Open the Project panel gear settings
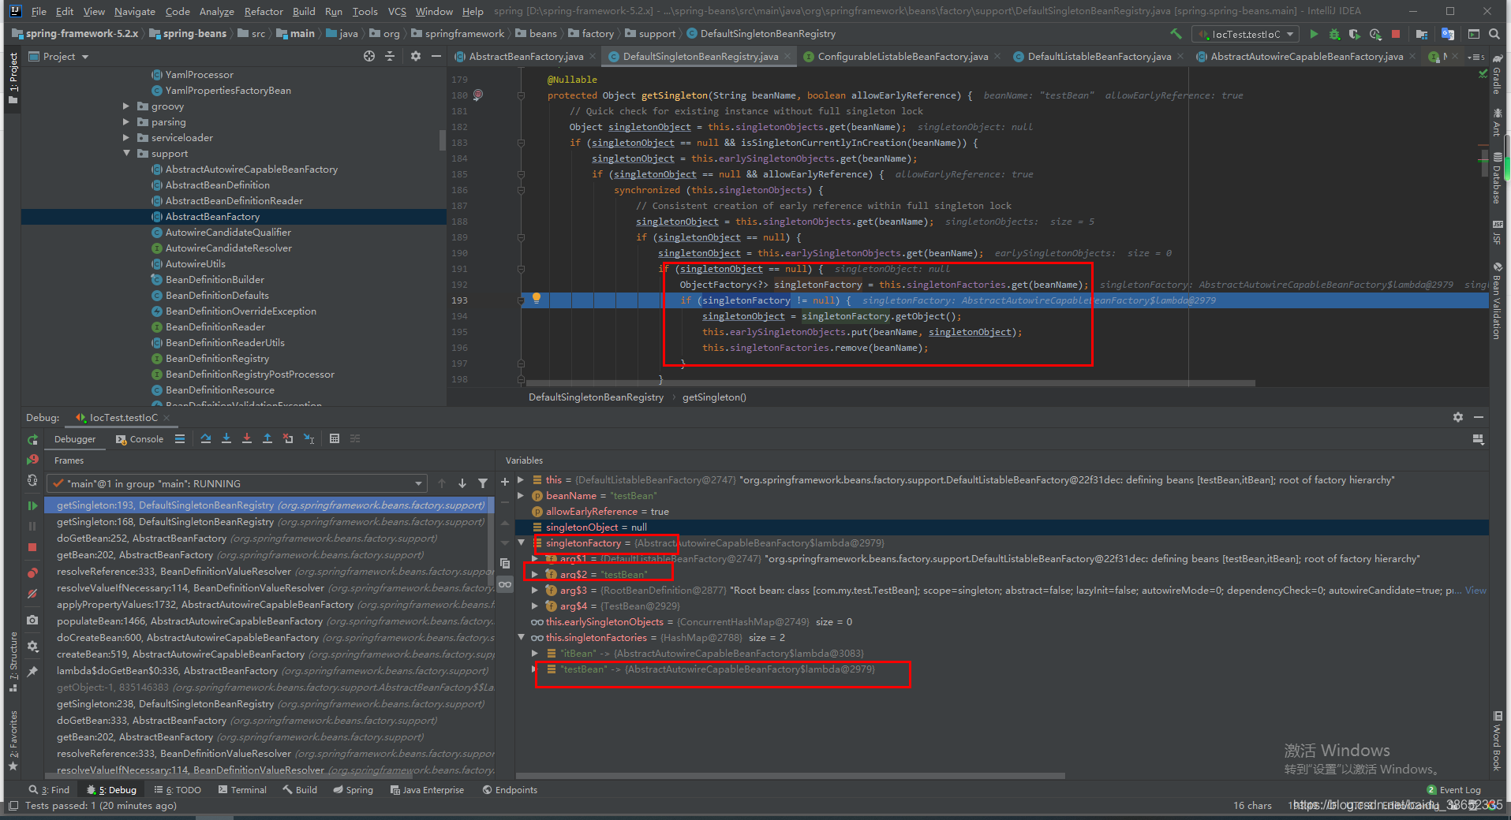 click(416, 56)
